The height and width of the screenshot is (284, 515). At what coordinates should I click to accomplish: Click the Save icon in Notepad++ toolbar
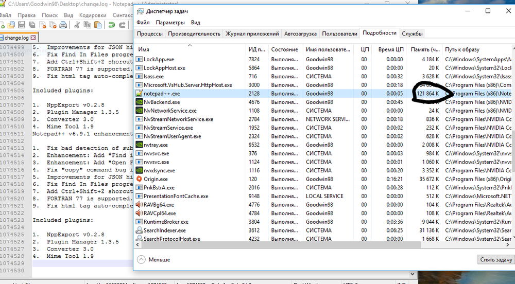pyautogui.click(x=21, y=25)
